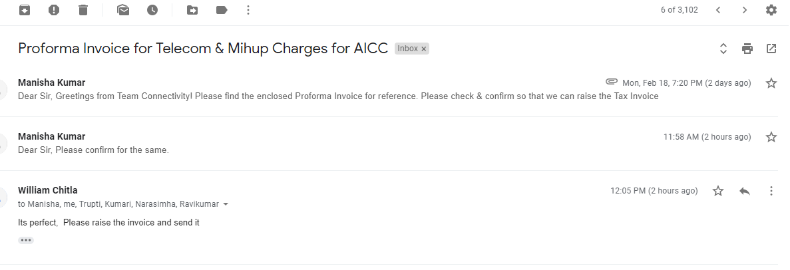Show recipient details dropdown arrow
Screen dimensions: 790x270
226,204
